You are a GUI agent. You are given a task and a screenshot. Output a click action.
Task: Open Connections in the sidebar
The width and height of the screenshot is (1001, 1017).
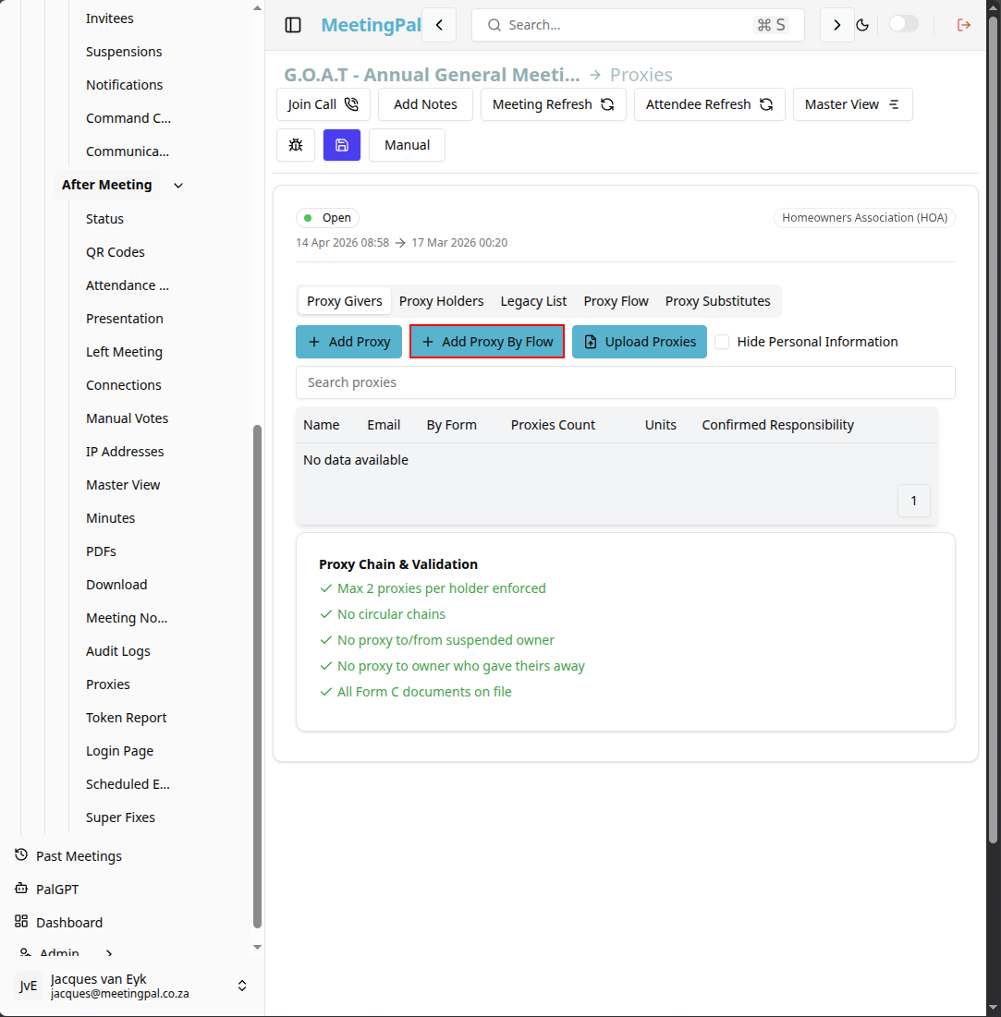coord(123,385)
